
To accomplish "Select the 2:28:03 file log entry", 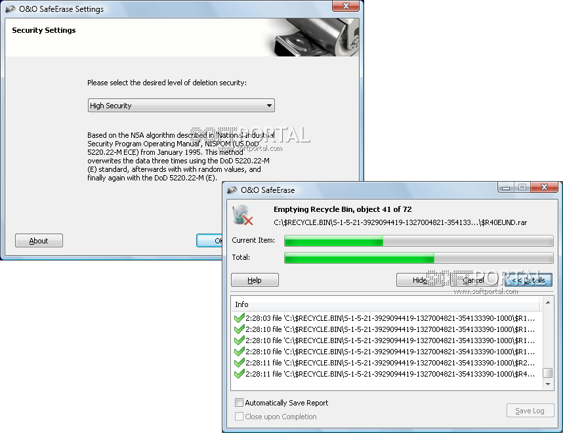I will (x=385, y=318).
